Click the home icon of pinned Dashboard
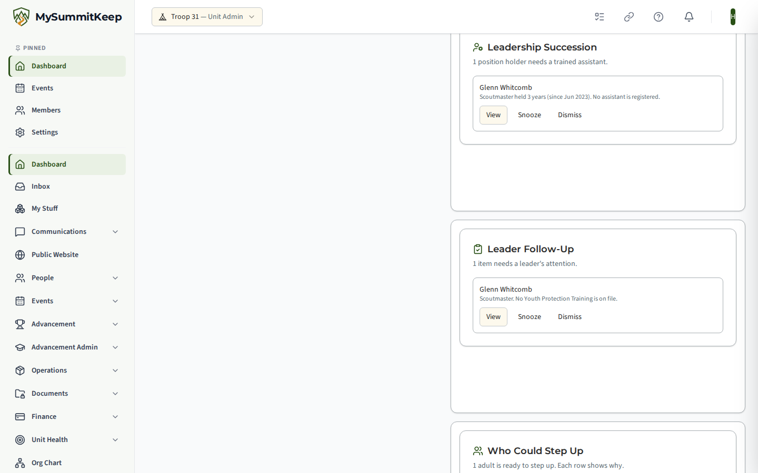Viewport: 758px width, 473px height. tap(20, 66)
